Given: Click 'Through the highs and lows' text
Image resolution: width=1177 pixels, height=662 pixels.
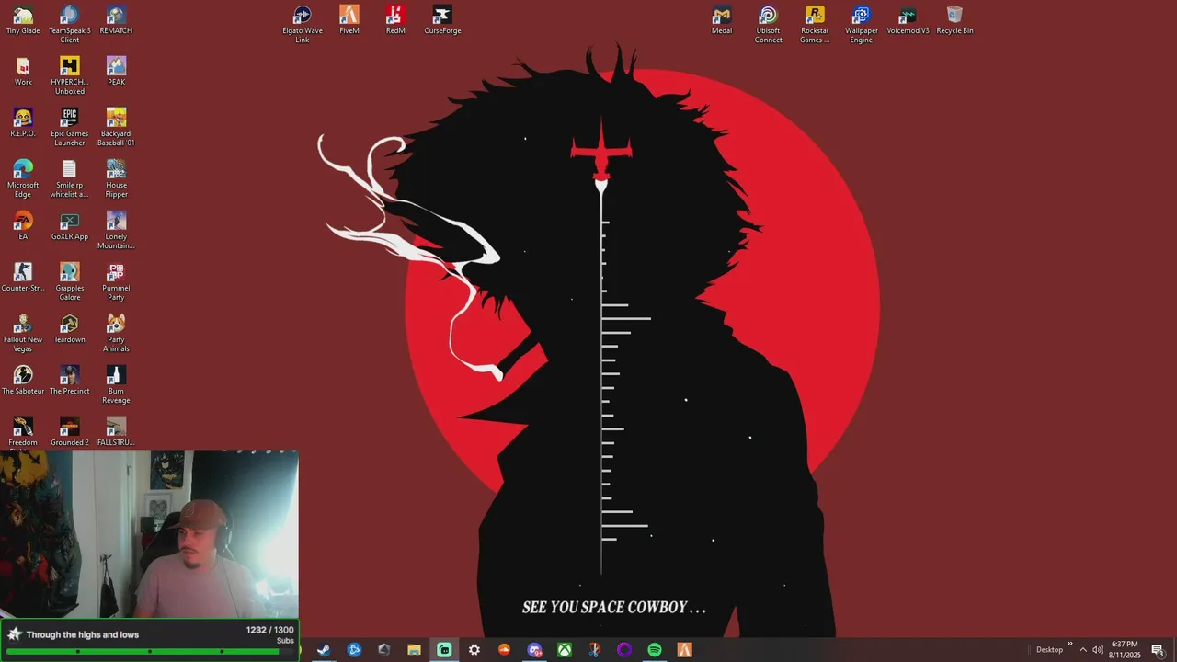Looking at the screenshot, I should tap(83, 634).
